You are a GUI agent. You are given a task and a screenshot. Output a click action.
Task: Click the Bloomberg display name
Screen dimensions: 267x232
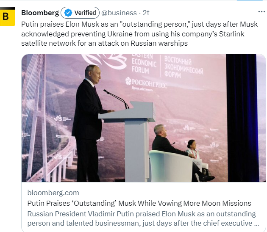[x=40, y=13]
